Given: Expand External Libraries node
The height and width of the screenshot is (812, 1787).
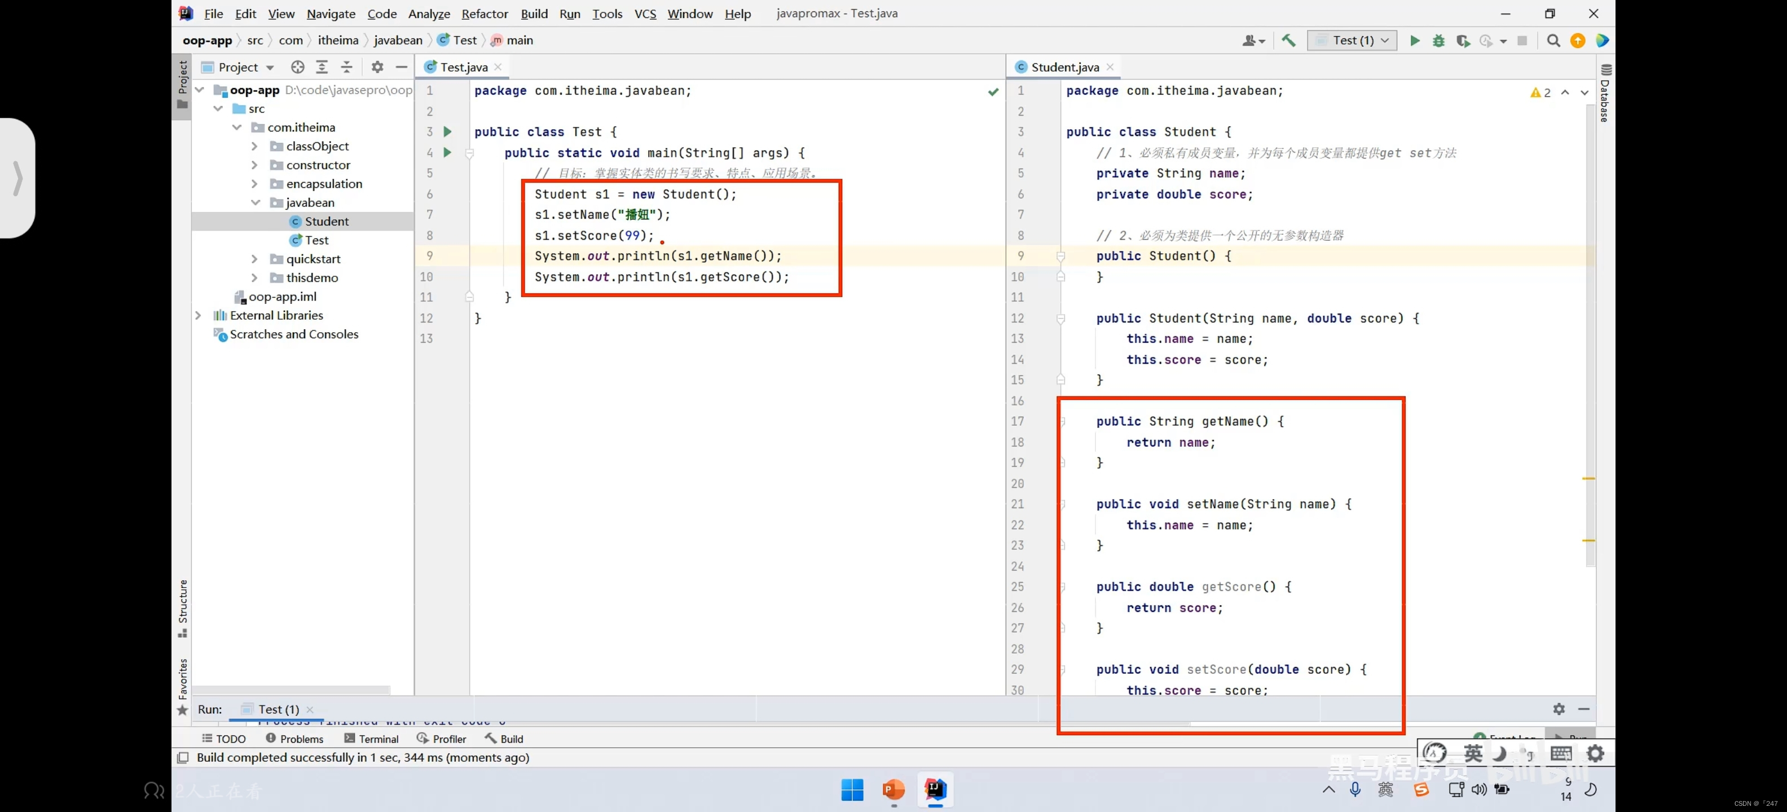Looking at the screenshot, I should click(x=199, y=315).
